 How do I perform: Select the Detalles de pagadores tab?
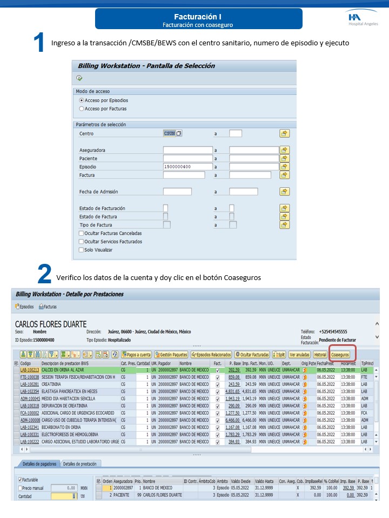pos(38,464)
